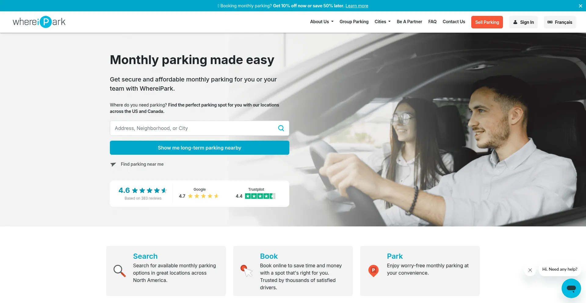Image resolution: width=586 pixels, height=303 pixels.
Task: Open the Sign In button
Action: (x=523, y=22)
